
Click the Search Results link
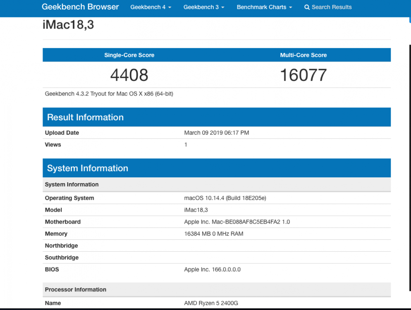coord(332,7)
